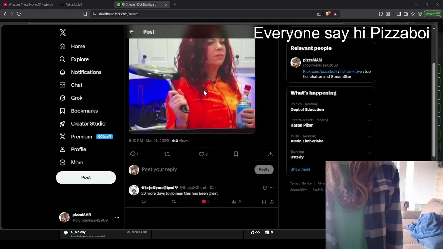The width and height of the screenshot is (443, 249).
Task: Click the address bar URL
Action: pyautogui.click(x=119, y=14)
